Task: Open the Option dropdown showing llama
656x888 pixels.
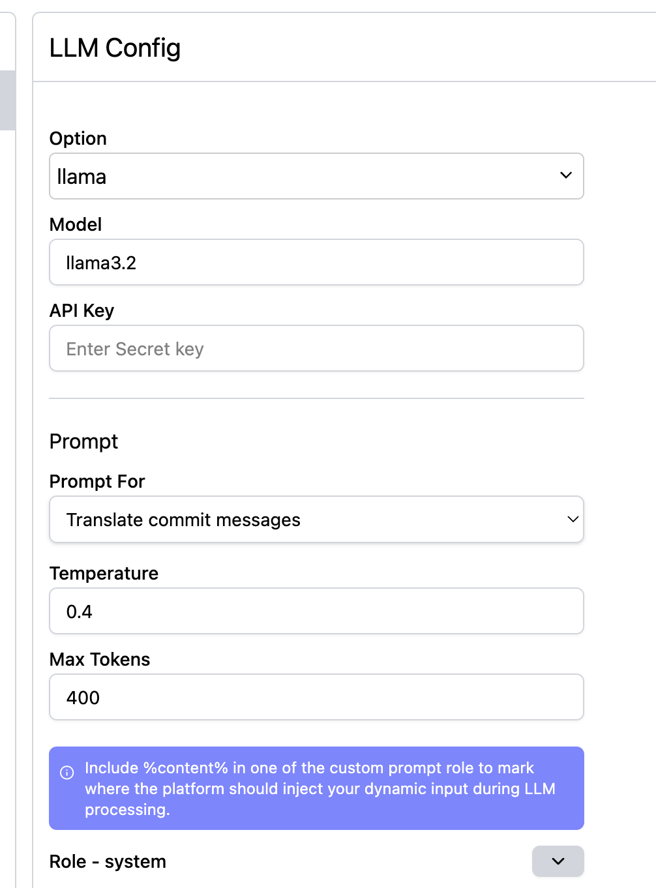Action: point(316,176)
